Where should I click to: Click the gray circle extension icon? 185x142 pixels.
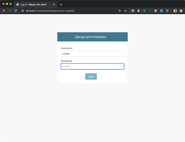[x=156, y=11]
